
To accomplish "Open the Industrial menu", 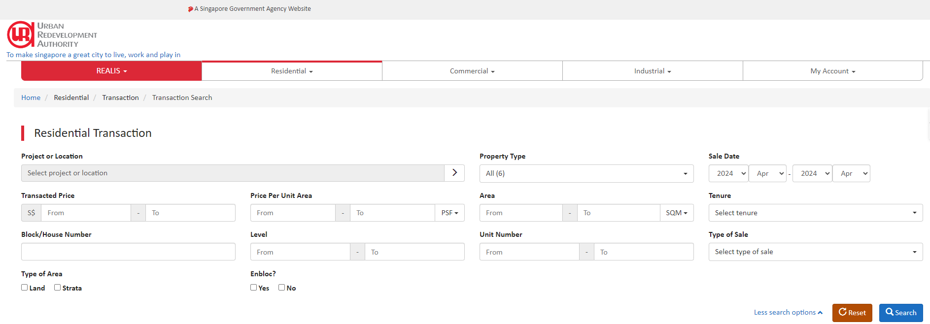I will coord(653,71).
